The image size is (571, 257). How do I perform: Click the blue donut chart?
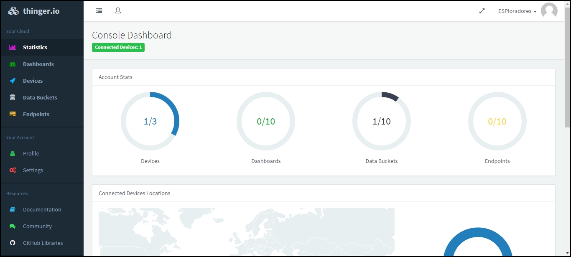[x=478, y=242]
